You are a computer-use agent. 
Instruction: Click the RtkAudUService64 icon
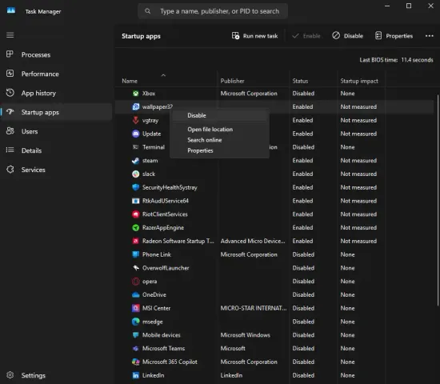(135, 201)
